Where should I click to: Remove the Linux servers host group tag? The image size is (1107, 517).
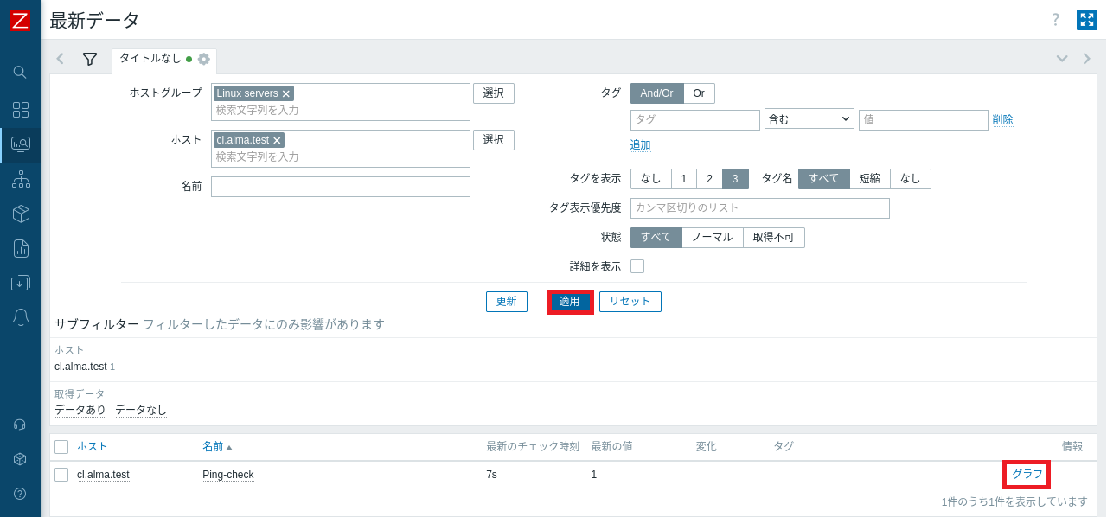point(287,93)
